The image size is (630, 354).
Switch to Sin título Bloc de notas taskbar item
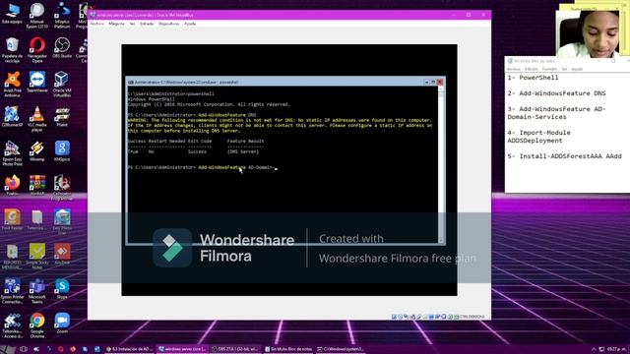tap(288, 349)
